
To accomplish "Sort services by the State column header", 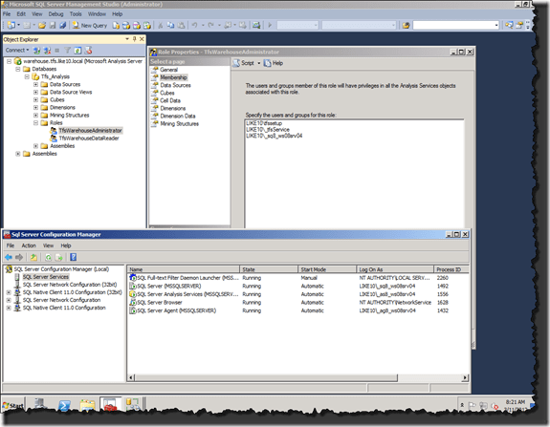I will [x=269, y=269].
